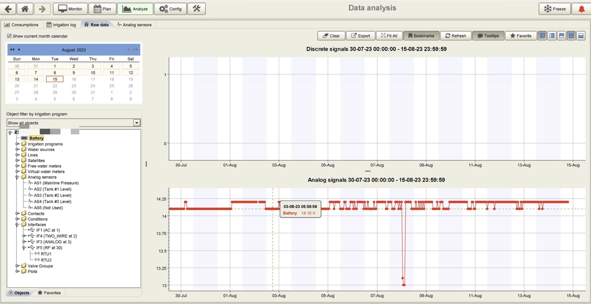The height and width of the screenshot is (304, 591).
Task: Toggle the Tooltips button
Action: (488, 36)
